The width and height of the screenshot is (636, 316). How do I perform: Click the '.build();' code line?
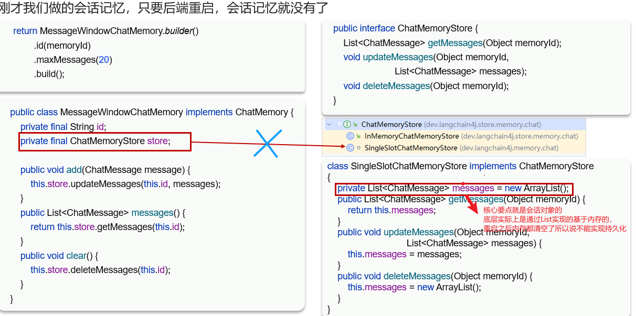(49, 74)
